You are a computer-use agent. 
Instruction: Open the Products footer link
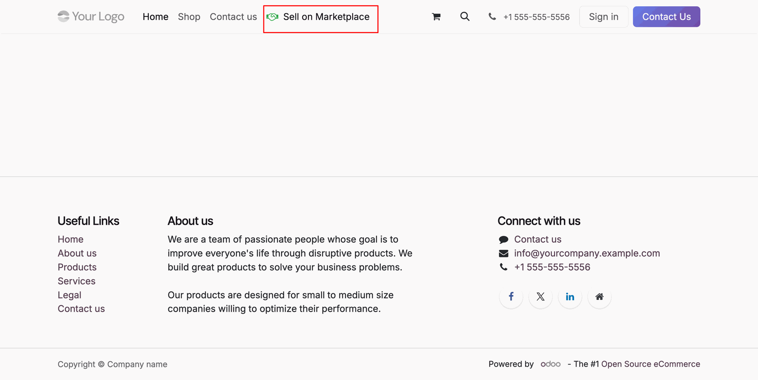pos(77,267)
